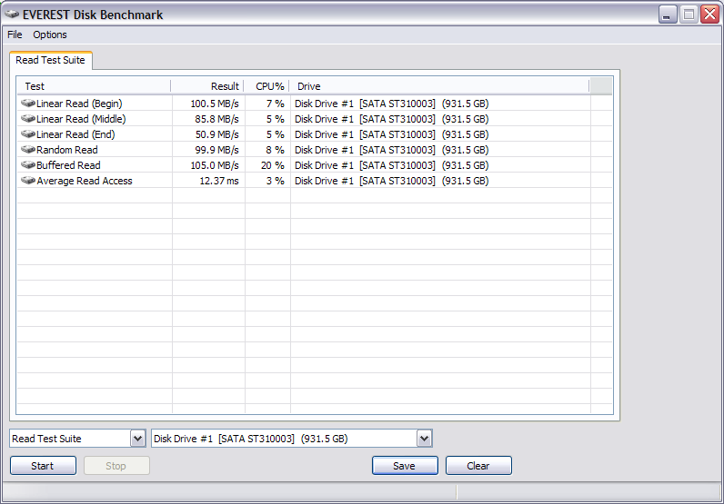Image resolution: width=724 pixels, height=504 pixels.
Task: Click the Disk Drive #1 combo box field
Action: click(x=292, y=439)
